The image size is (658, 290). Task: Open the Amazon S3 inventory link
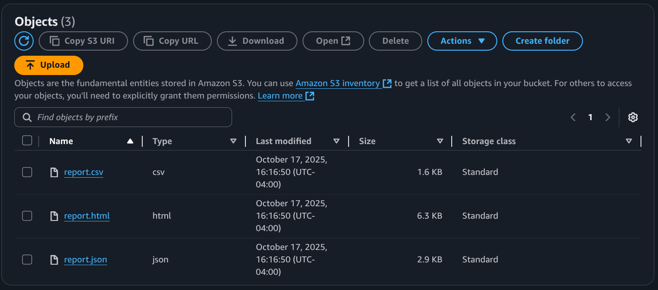click(338, 83)
